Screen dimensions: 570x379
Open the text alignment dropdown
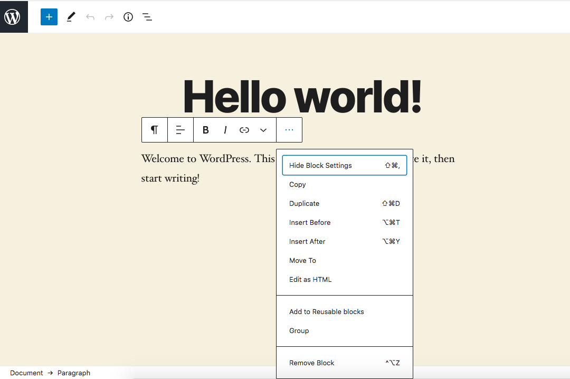pos(180,130)
